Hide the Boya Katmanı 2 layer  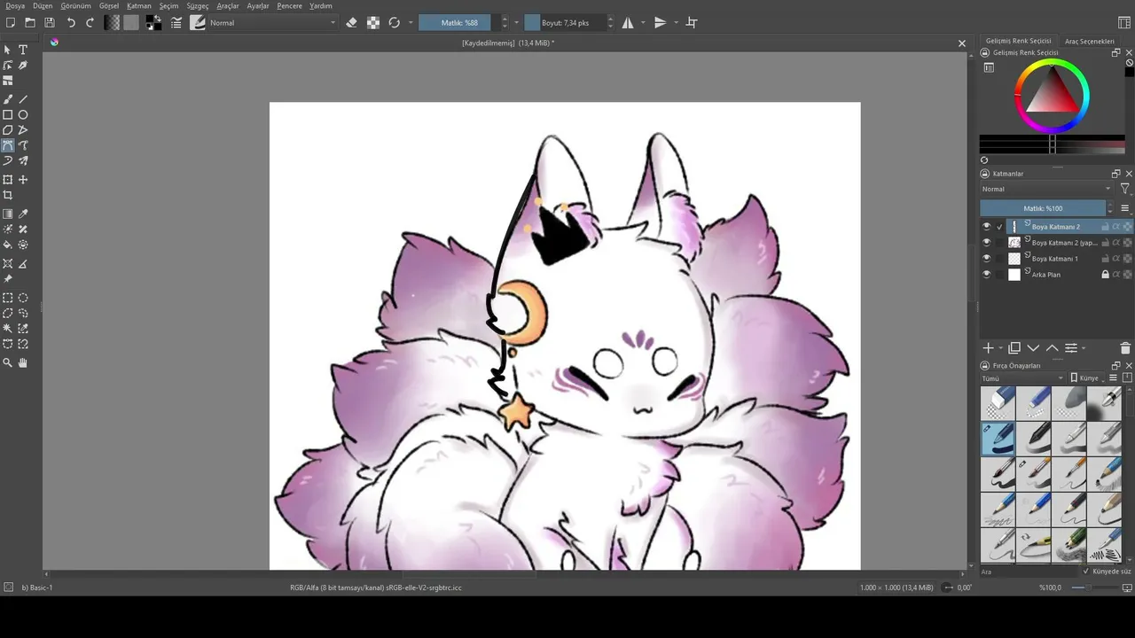click(986, 227)
